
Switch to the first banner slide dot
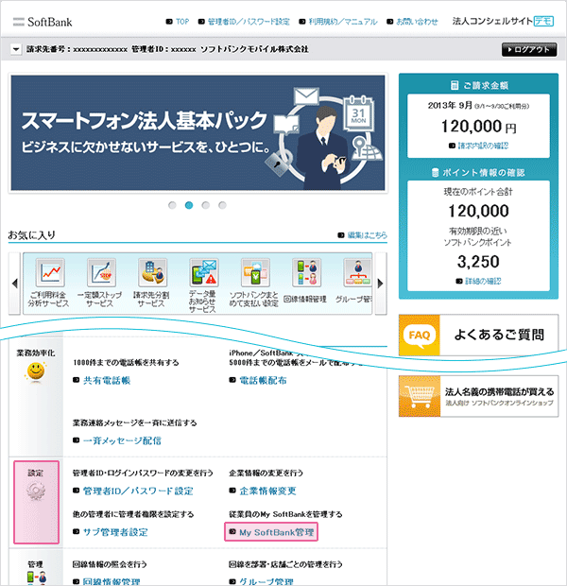(172, 204)
